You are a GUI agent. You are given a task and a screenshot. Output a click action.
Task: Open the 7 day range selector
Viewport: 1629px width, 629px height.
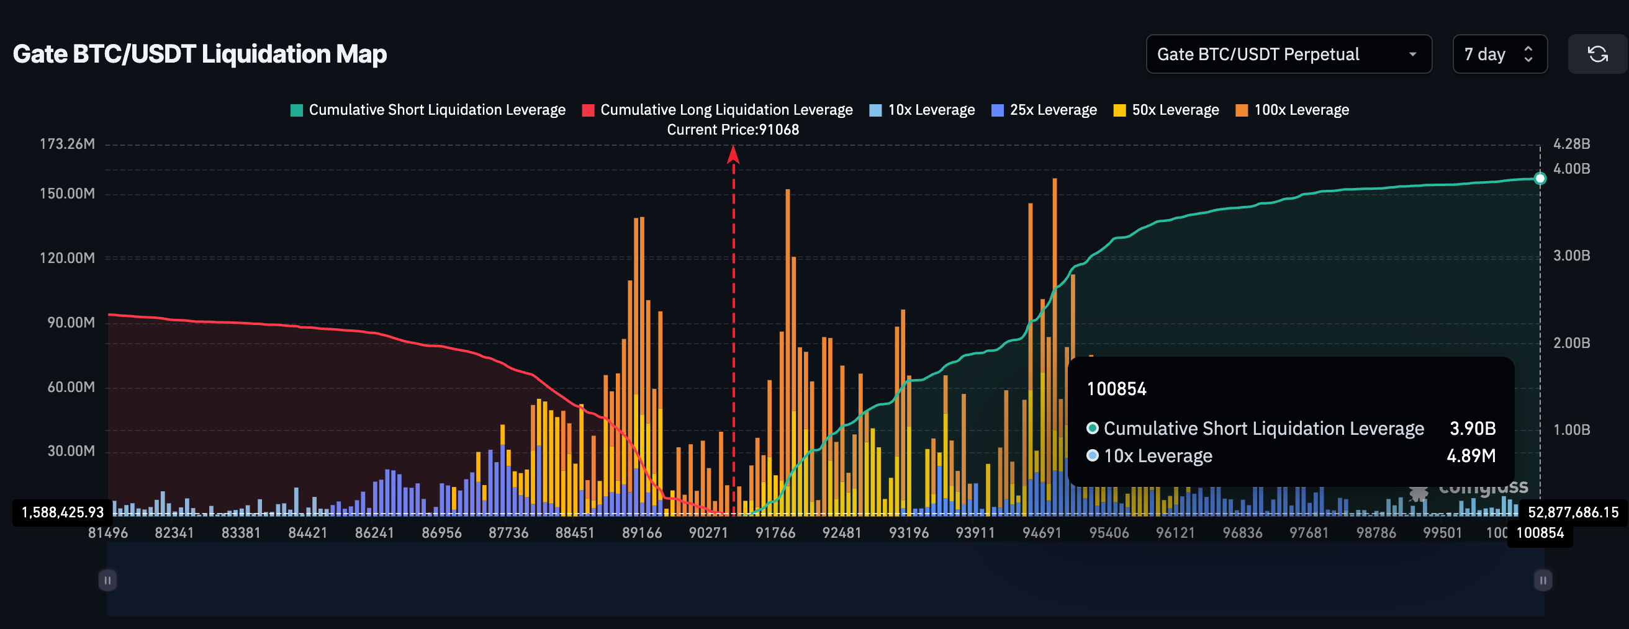click(x=1499, y=55)
